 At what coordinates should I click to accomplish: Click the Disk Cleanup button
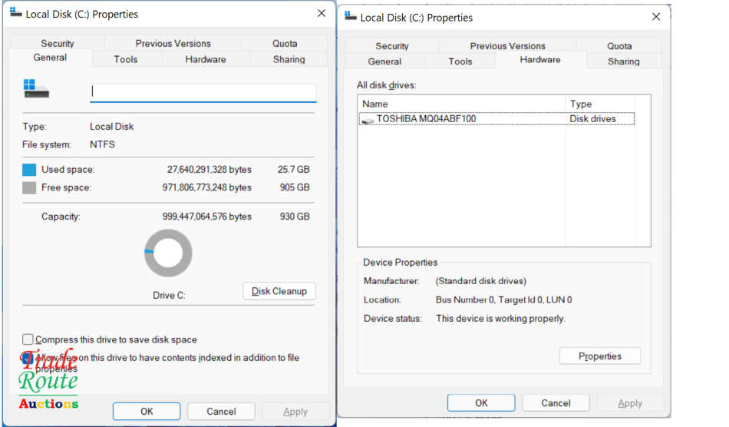(x=279, y=291)
